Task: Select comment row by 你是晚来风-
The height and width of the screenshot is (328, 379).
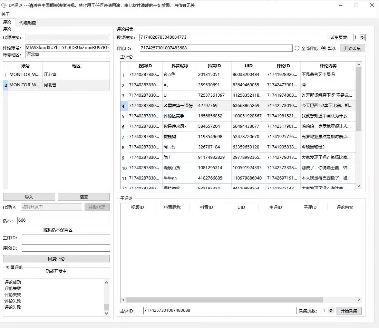Action: pyautogui.click(x=238, y=126)
